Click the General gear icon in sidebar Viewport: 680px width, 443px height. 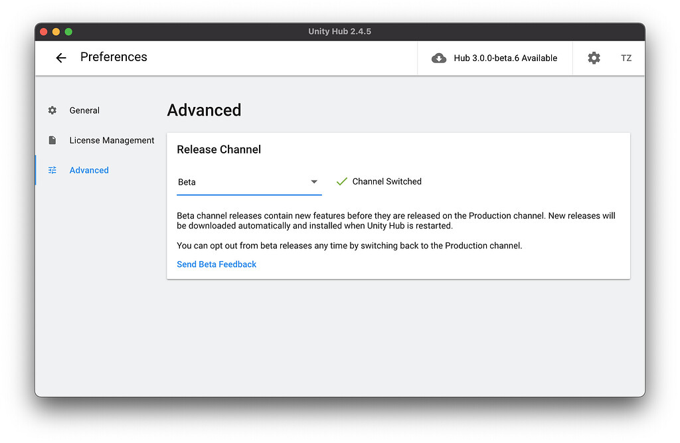coord(52,110)
